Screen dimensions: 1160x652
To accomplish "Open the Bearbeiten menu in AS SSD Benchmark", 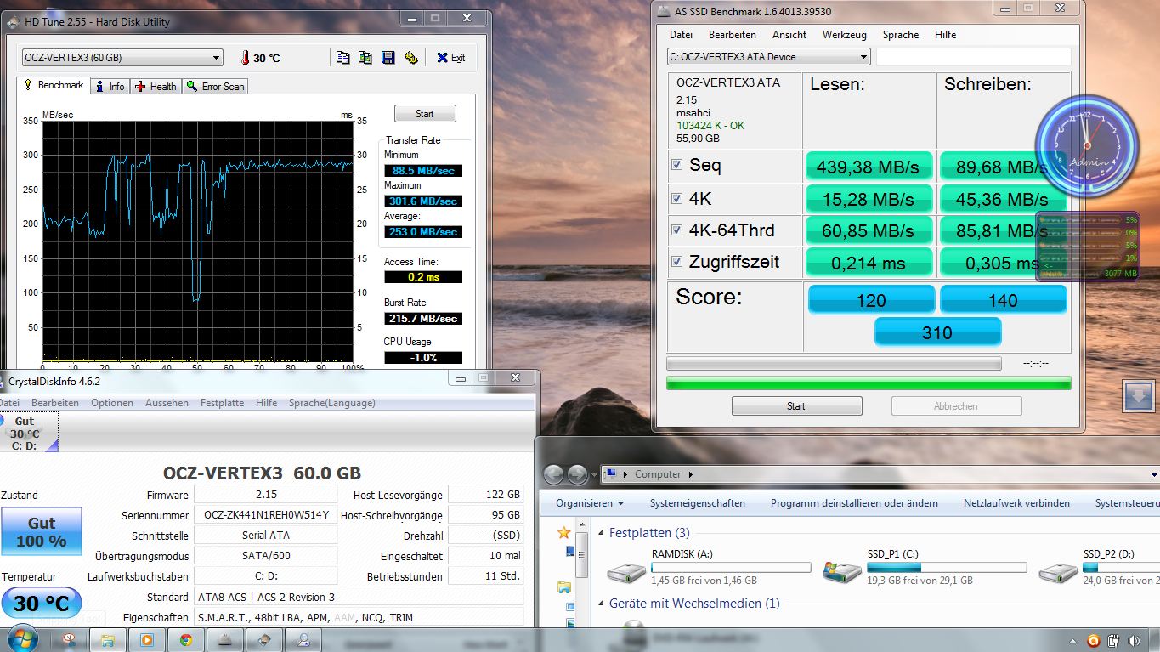I will click(733, 35).
